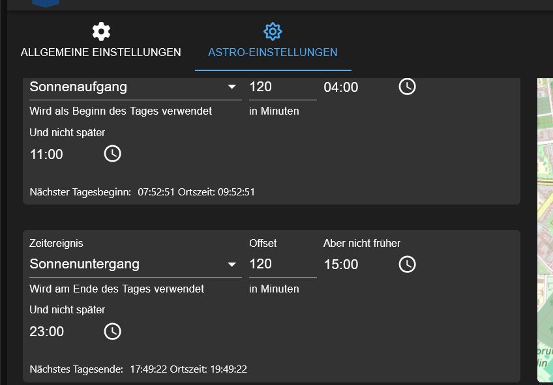The height and width of the screenshot is (385, 553).
Task: Click the map preview on the right
Action: click(545, 230)
